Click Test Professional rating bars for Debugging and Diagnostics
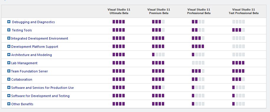This screenshot has height=112, width=270. coord(238,22)
